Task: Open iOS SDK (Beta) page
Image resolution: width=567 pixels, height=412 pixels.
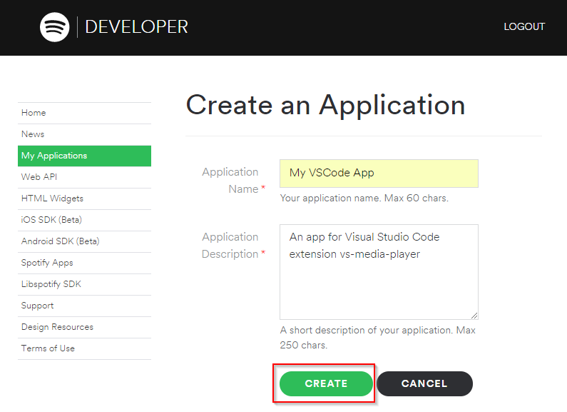Action: click(x=84, y=220)
